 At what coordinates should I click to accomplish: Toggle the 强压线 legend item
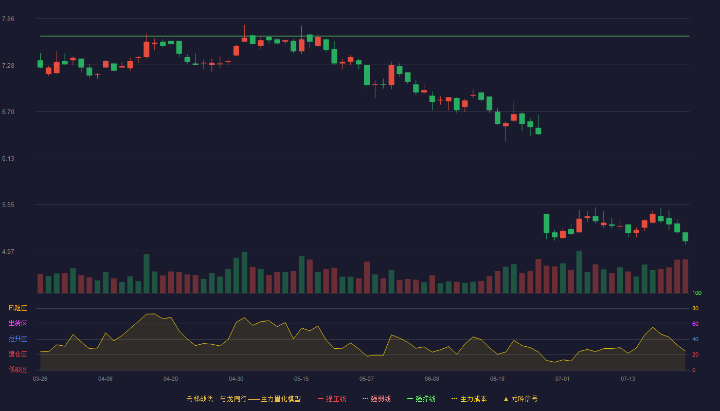click(x=332, y=399)
